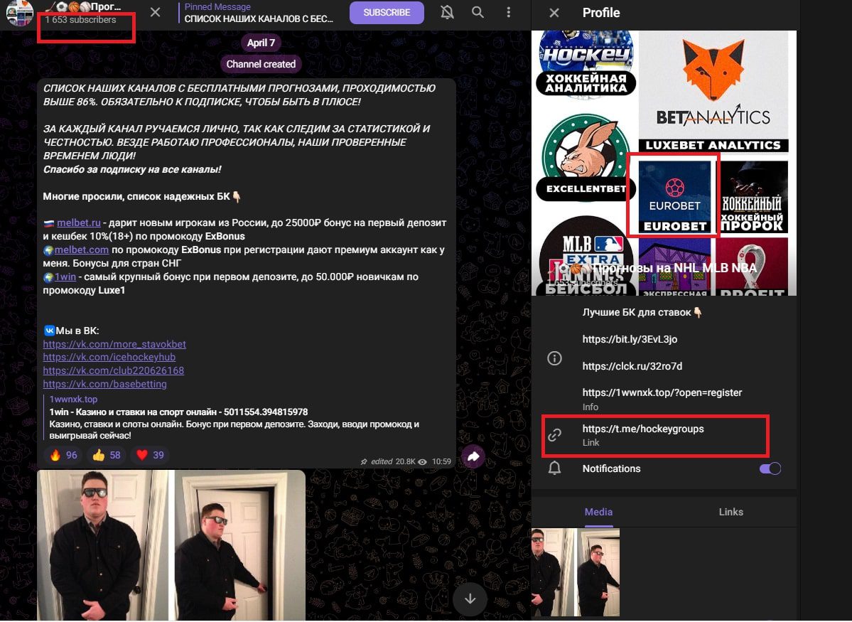Open the first media thumbnail in Profile
The width and height of the screenshot is (852, 622).
(x=553, y=572)
